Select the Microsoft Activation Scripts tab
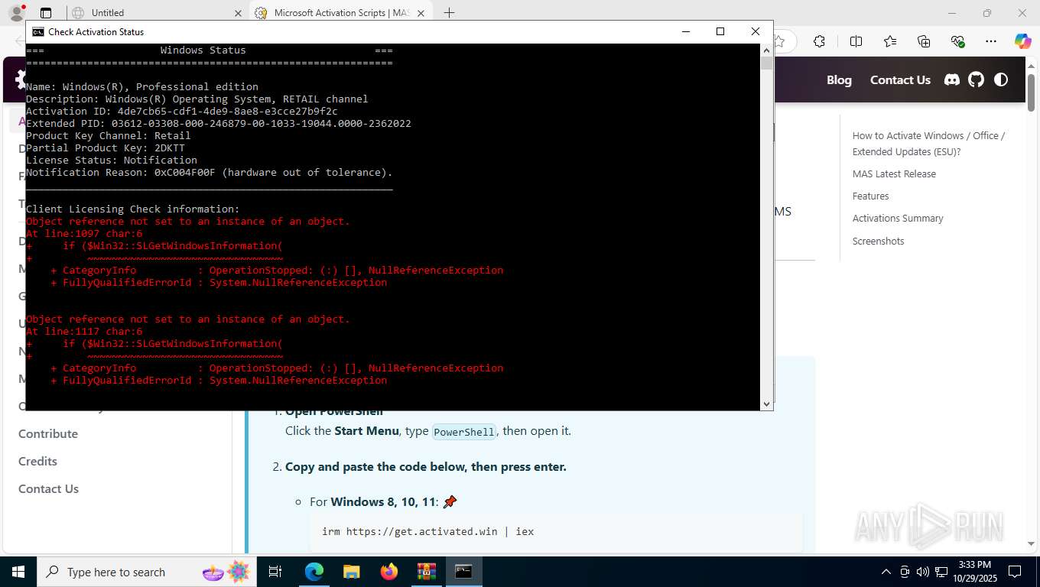1040x587 pixels. pyautogui.click(x=342, y=13)
